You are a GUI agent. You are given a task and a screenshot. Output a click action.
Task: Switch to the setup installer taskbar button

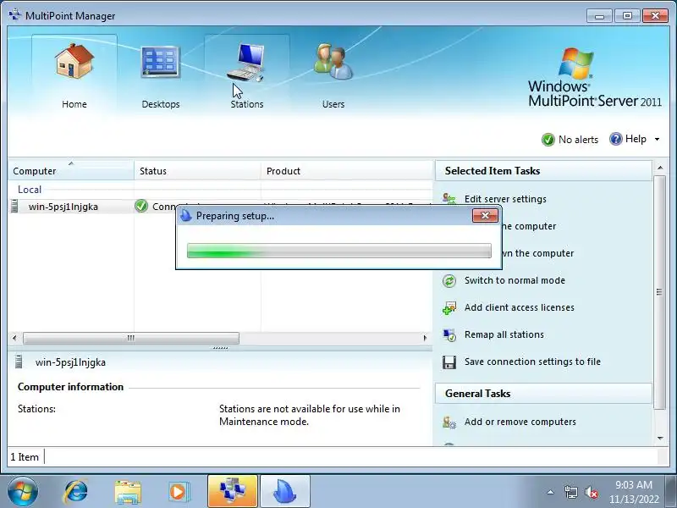point(285,491)
